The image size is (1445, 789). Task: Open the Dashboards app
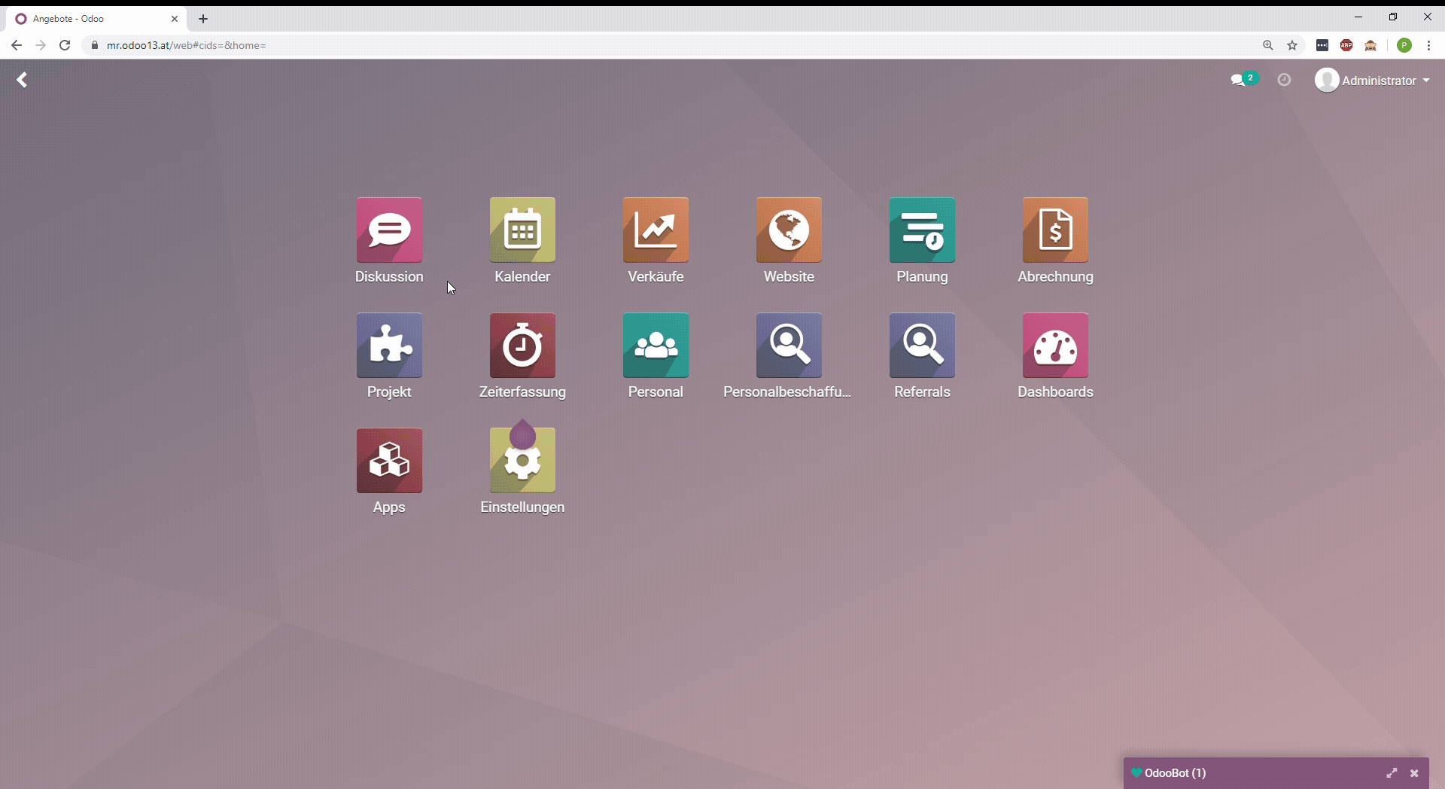click(x=1055, y=346)
